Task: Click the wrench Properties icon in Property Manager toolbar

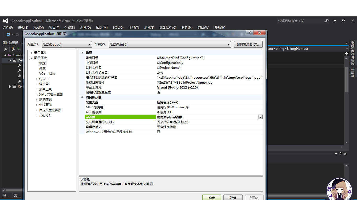Action: pos(5,49)
